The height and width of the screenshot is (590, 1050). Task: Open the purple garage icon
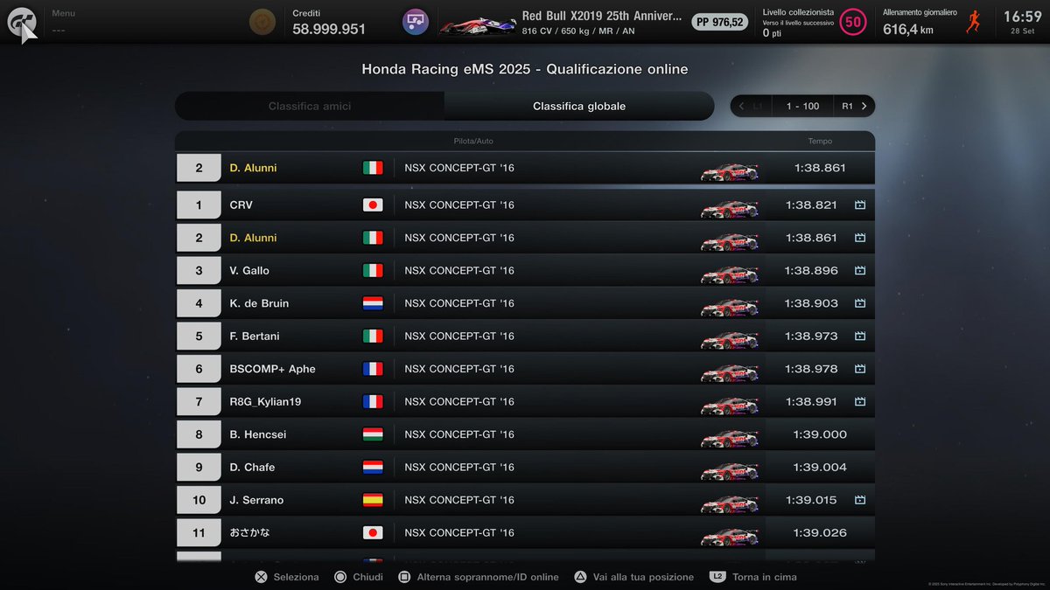[415, 22]
